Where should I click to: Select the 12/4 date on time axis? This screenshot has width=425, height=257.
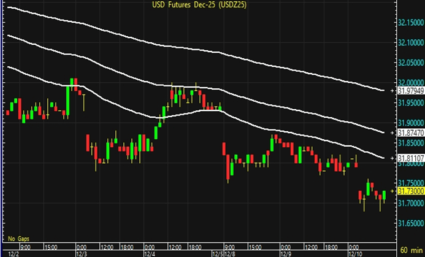[x=150, y=252]
